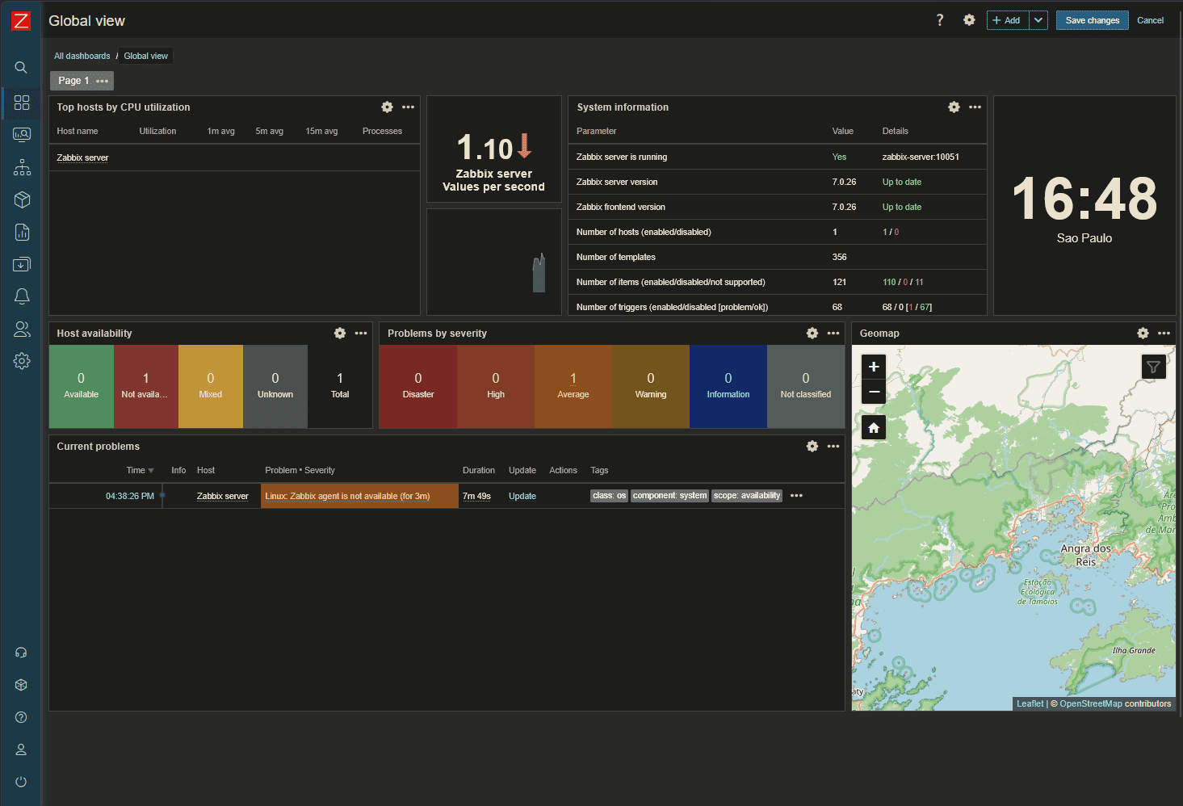1183x806 pixels.
Task: Edit the Host availability widget gear
Action: click(340, 333)
